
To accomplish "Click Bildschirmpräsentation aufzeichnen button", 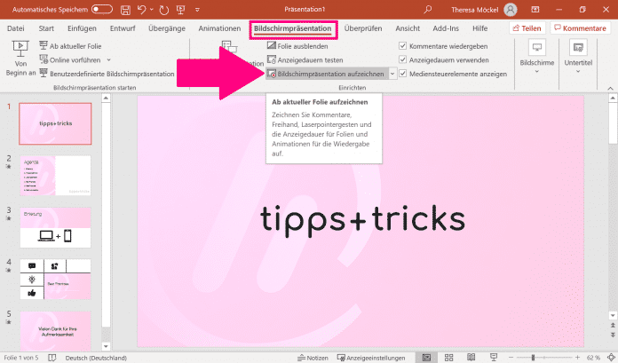I will pos(325,74).
